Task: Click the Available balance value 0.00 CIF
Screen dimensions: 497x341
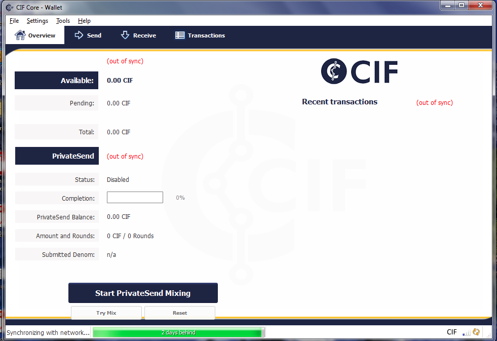Action: tap(120, 81)
